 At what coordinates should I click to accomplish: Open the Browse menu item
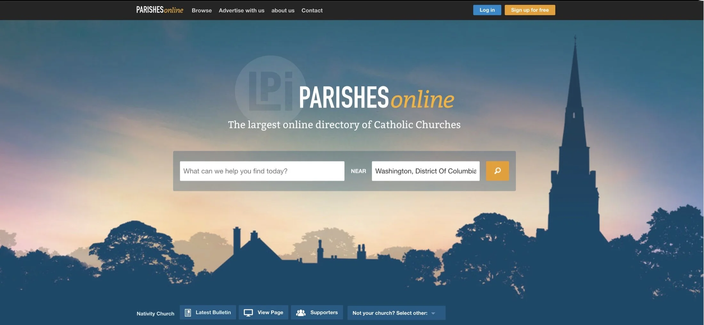tap(202, 11)
